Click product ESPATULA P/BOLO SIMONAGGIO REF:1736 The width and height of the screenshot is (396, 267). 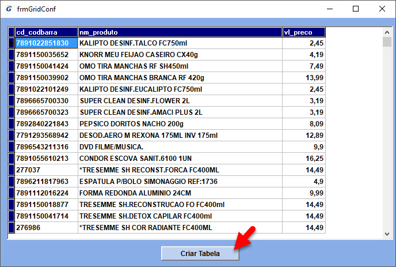coord(180,182)
